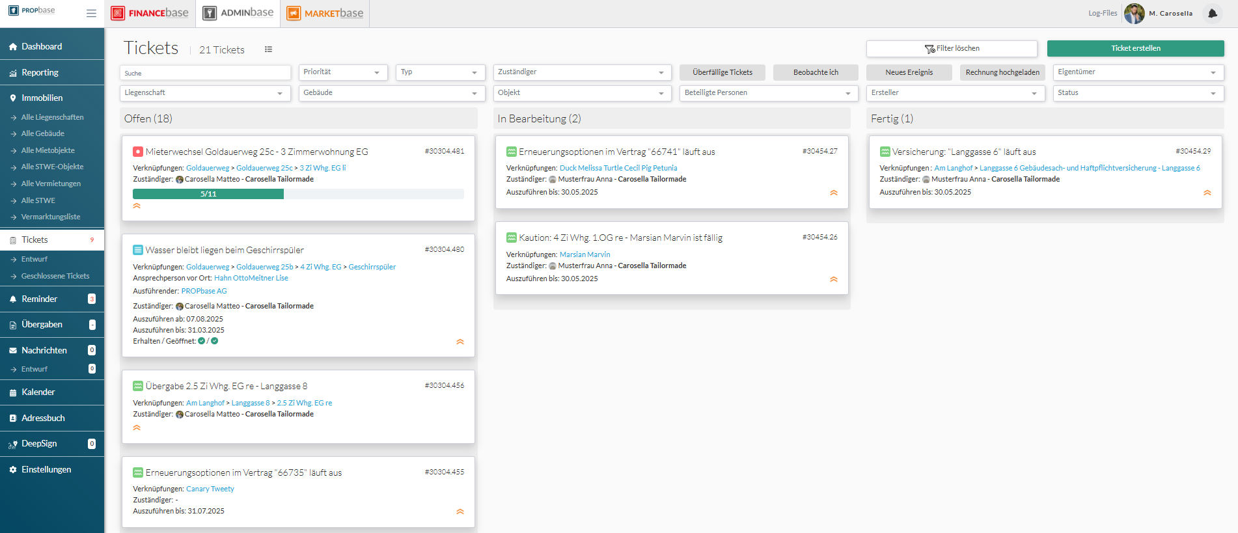Click into the Suche search field

pyautogui.click(x=205, y=73)
